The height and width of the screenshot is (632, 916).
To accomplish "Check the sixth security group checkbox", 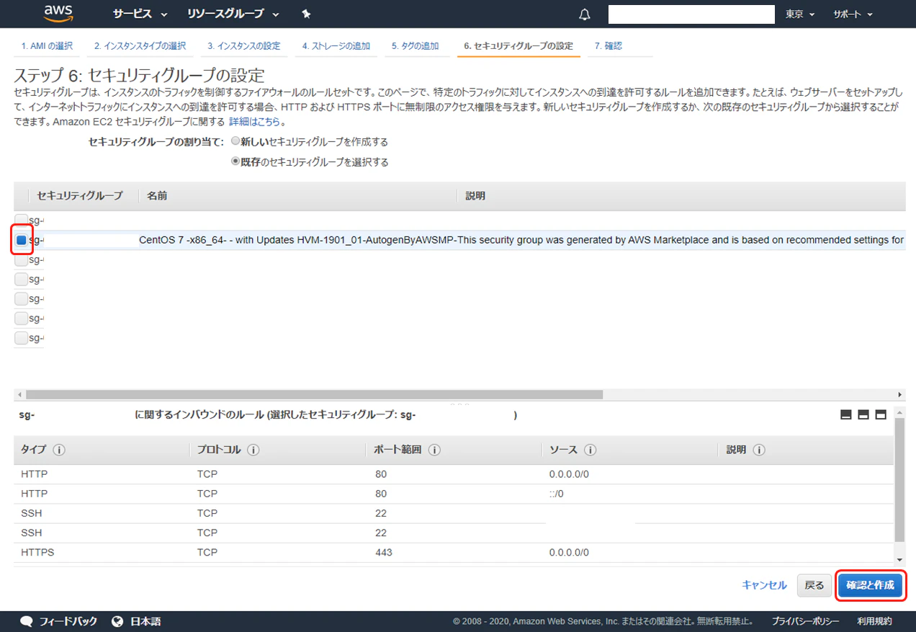I will [22, 318].
